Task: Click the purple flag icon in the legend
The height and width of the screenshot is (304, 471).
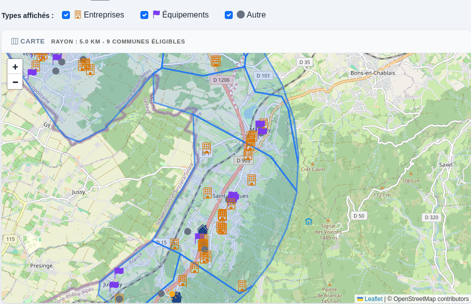Action: (x=156, y=14)
